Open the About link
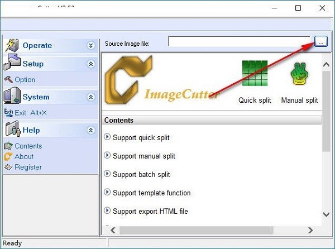Screen dimensions: 335x249 (x=24, y=156)
